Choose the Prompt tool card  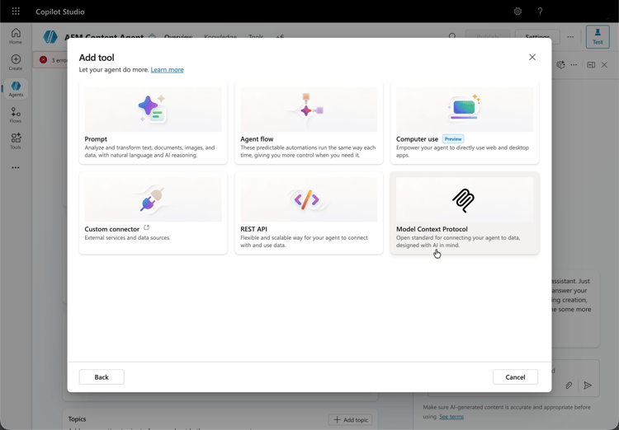point(154,123)
